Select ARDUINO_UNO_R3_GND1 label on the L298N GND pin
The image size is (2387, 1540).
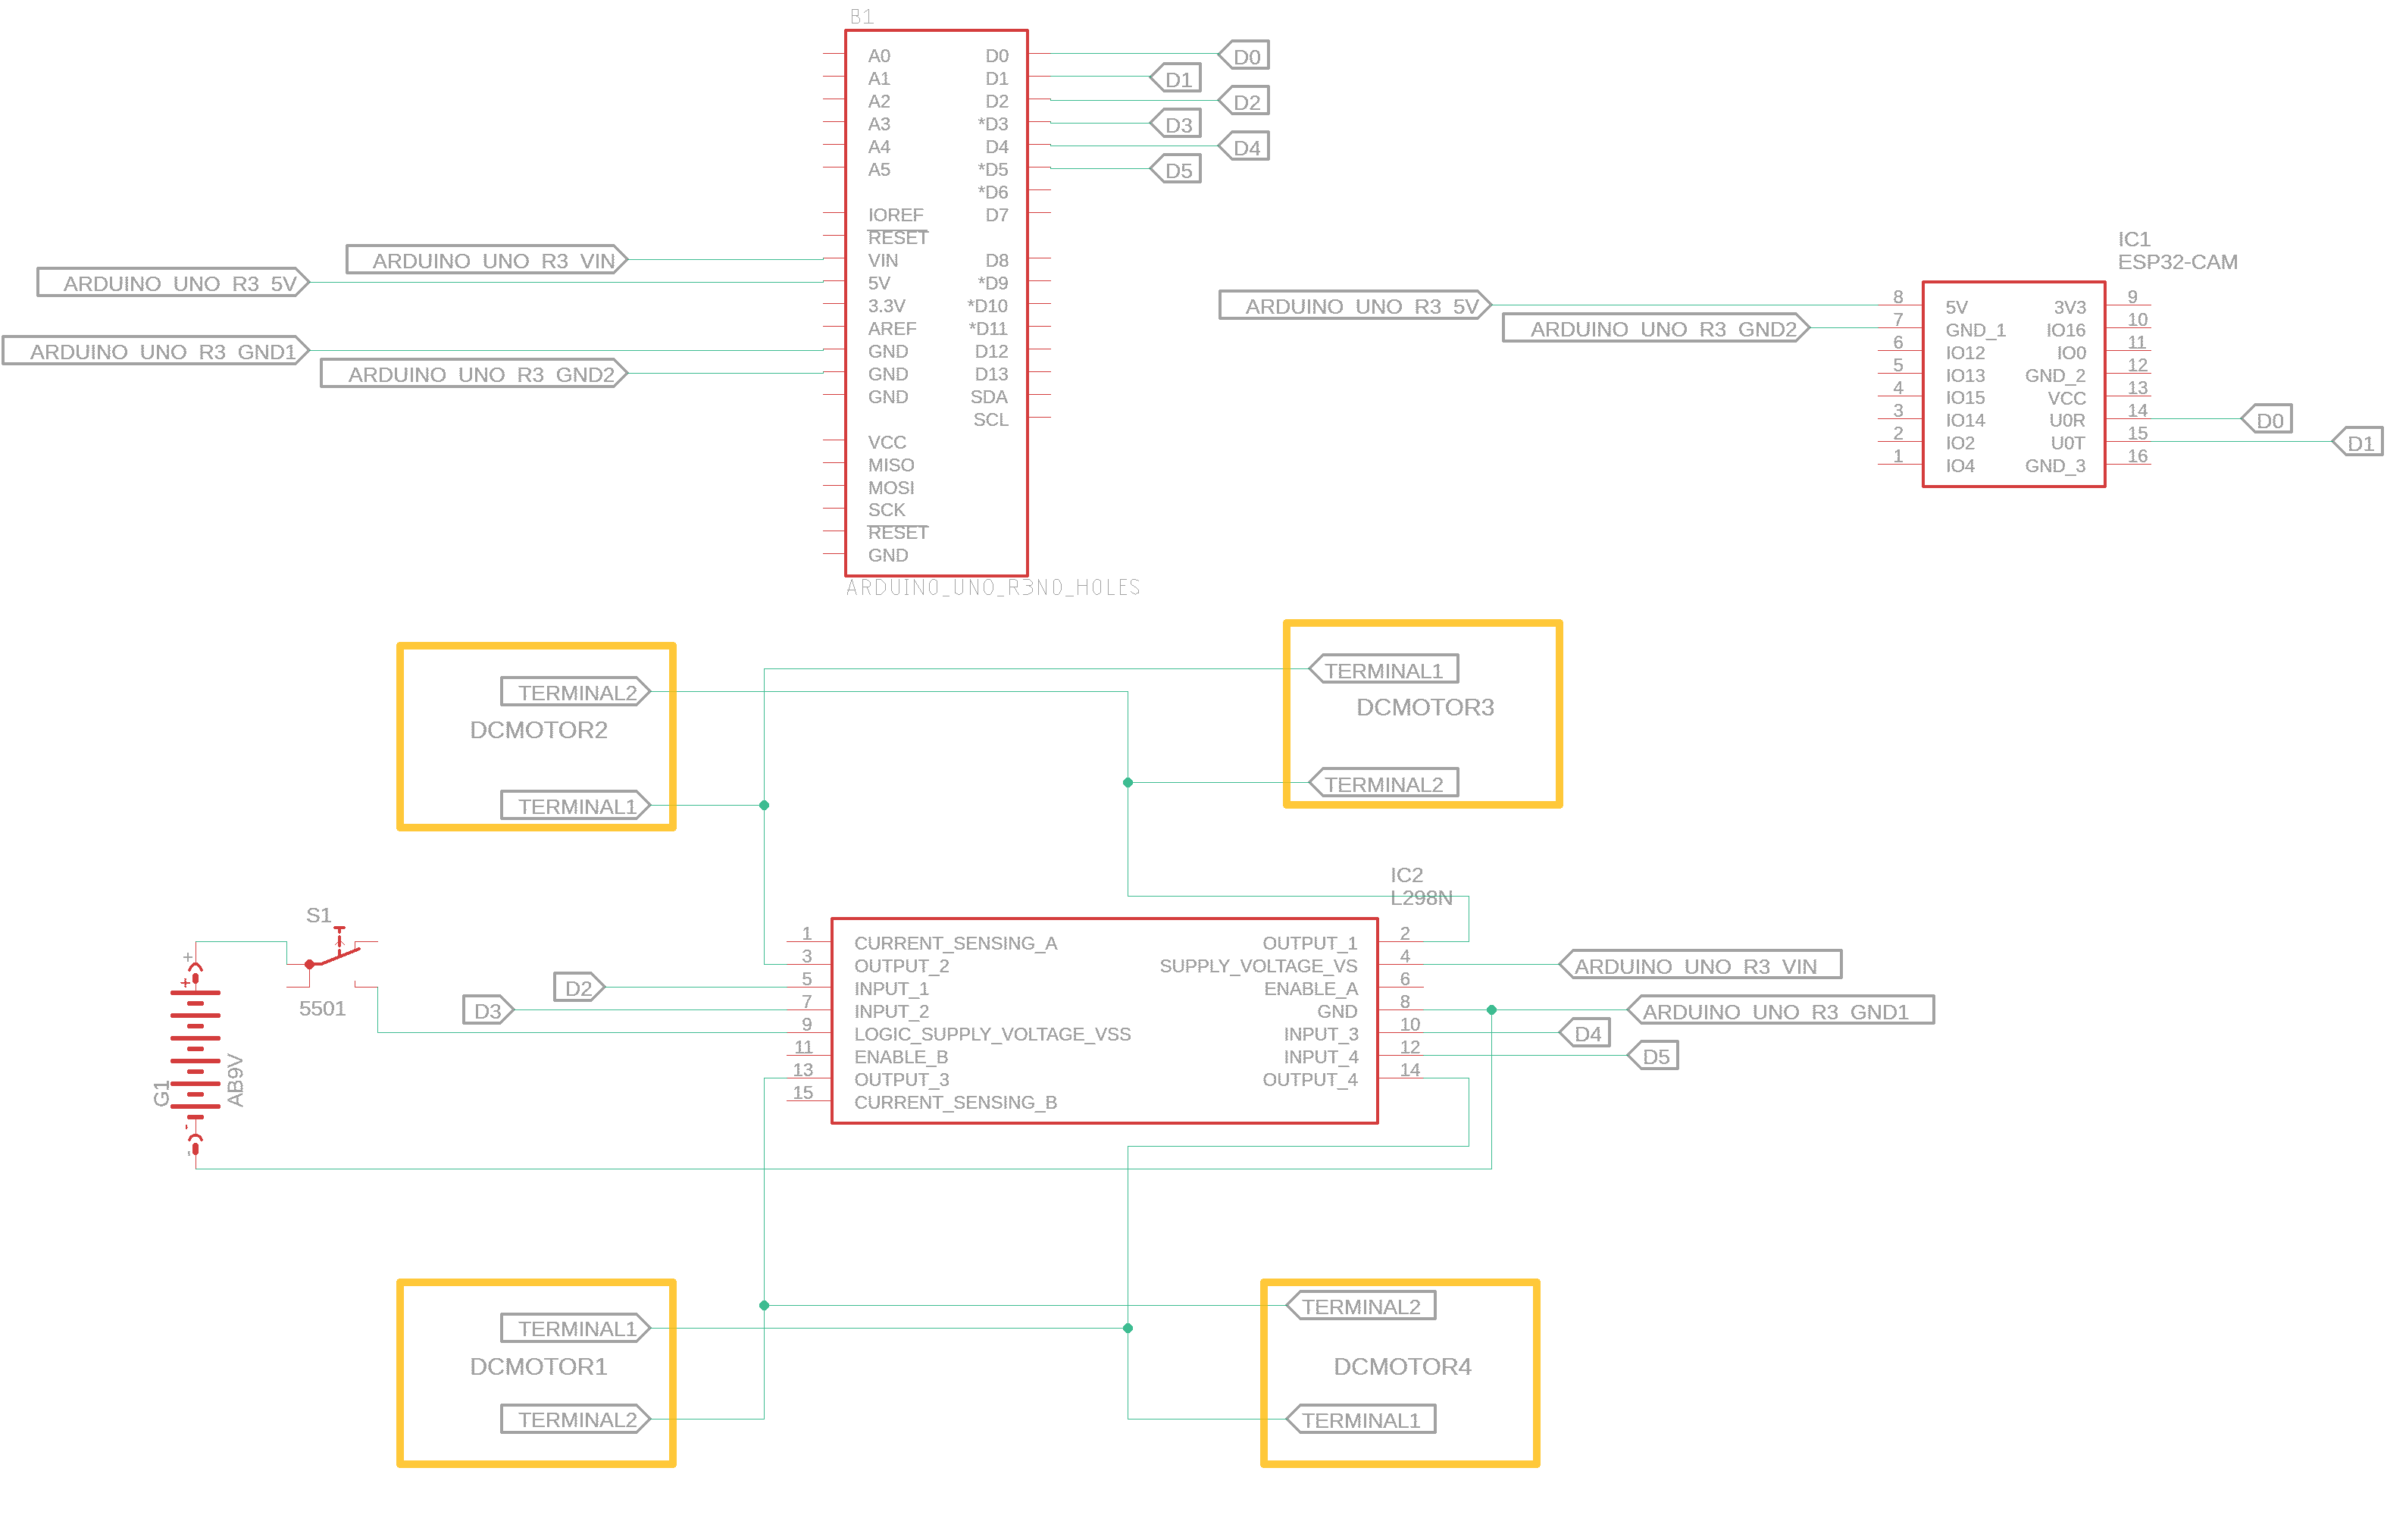pyautogui.click(x=1780, y=1010)
